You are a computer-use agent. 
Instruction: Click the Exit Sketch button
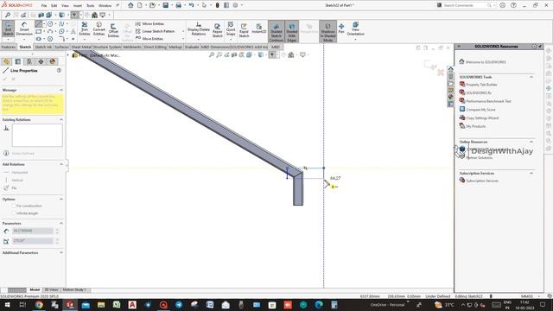pyautogui.click(x=8, y=29)
